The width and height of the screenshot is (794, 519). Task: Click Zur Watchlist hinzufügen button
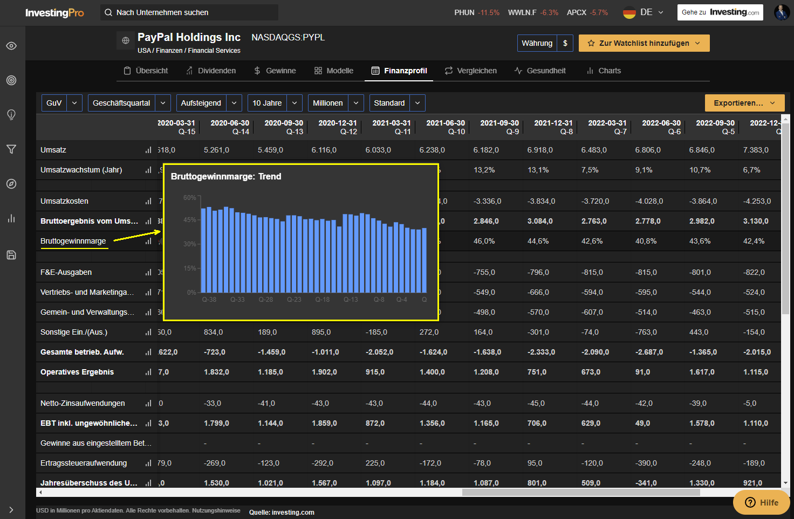644,43
